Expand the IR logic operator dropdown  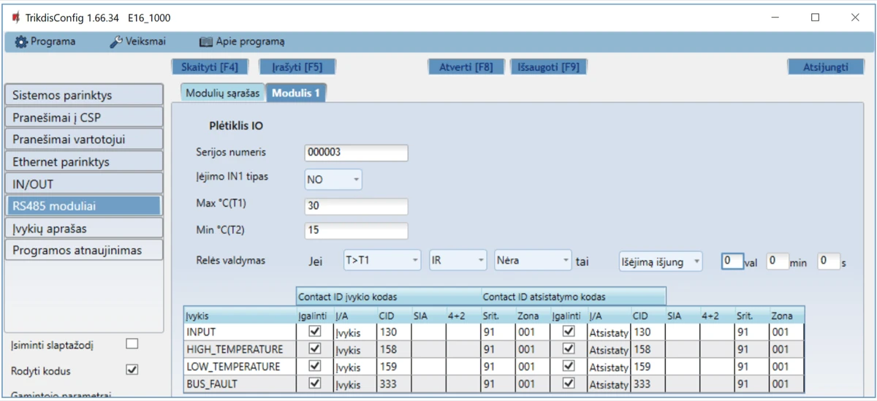(x=458, y=259)
